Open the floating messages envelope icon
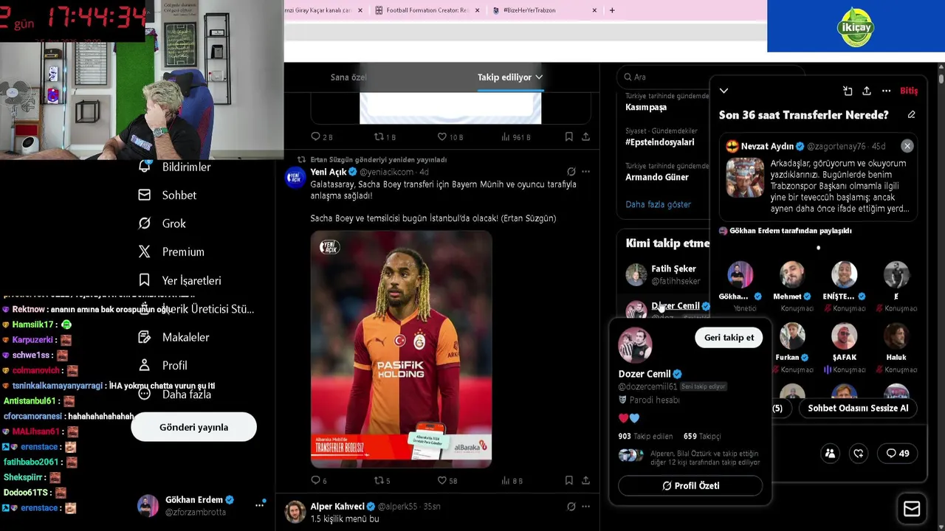Viewport: 945px width, 531px height. (x=912, y=509)
